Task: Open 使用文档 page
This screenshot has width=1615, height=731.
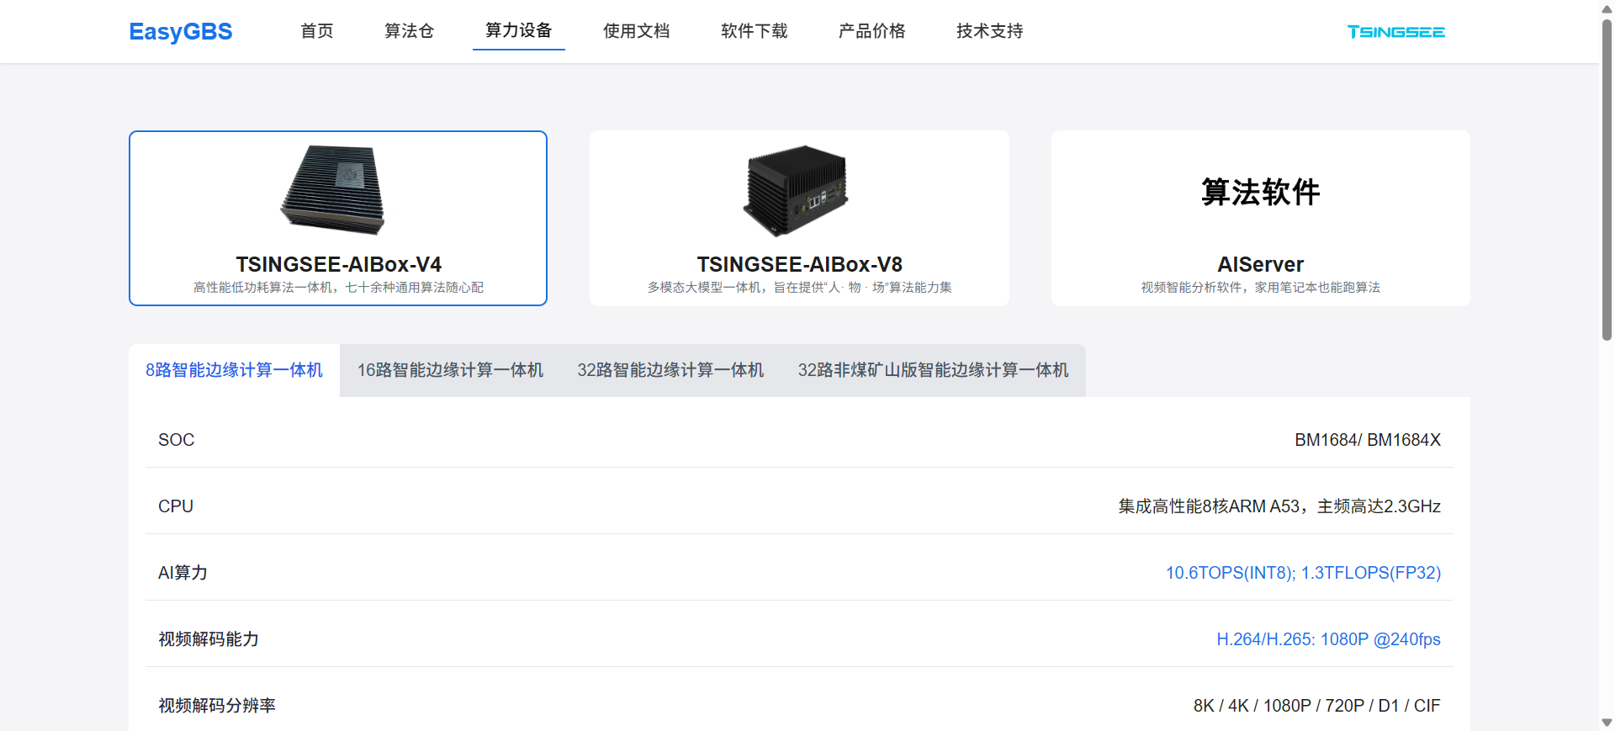Action: 637,31
